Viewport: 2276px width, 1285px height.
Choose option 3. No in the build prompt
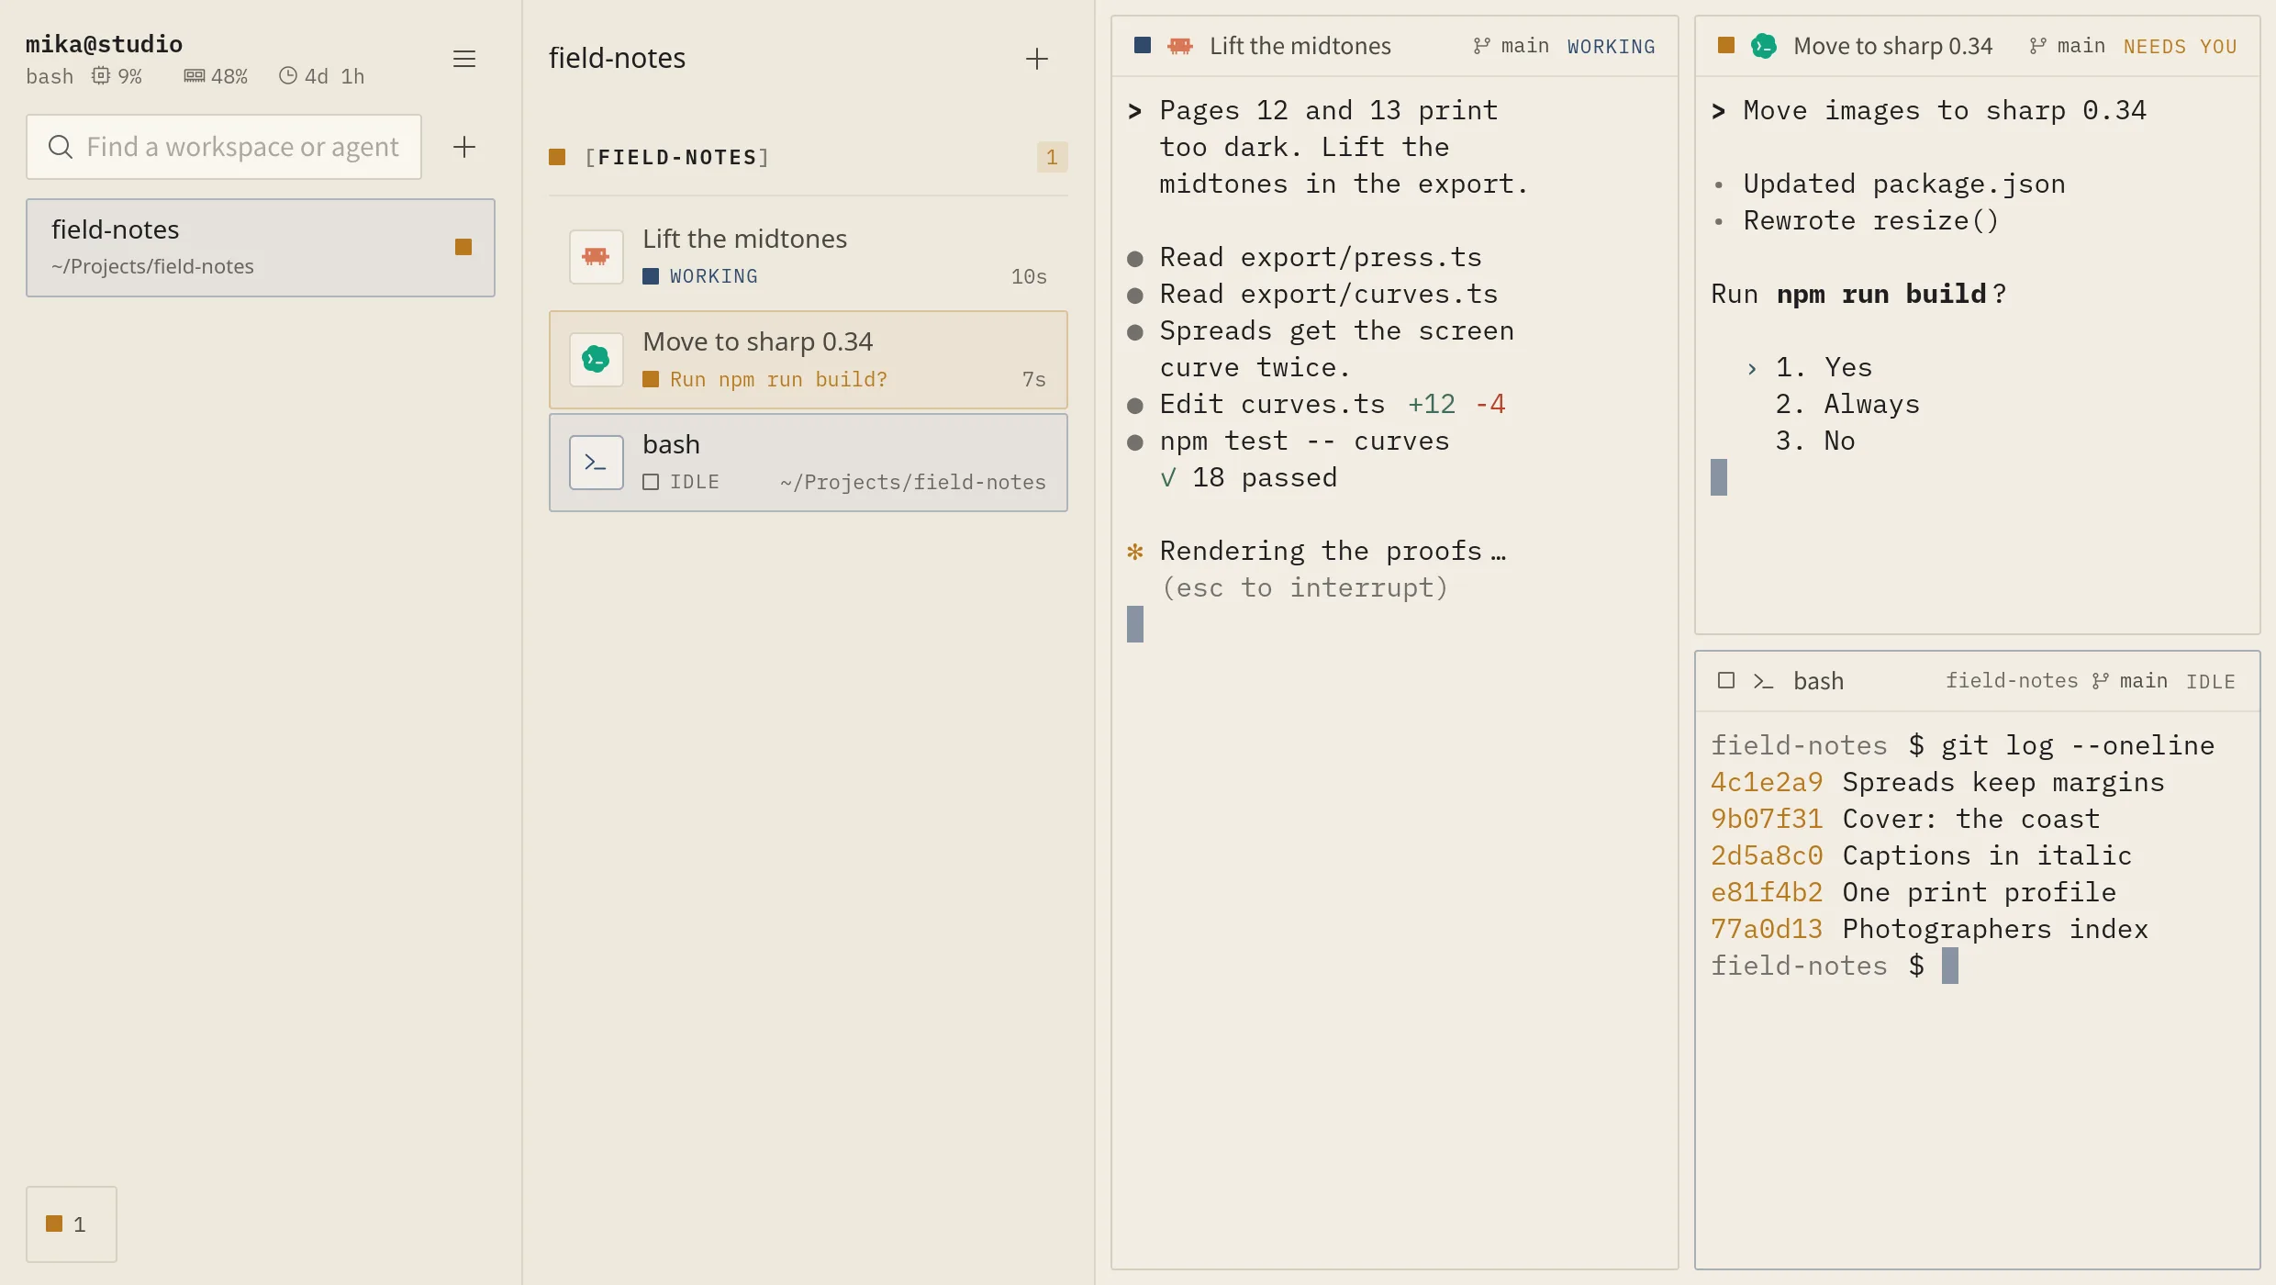coord(1815,441)
